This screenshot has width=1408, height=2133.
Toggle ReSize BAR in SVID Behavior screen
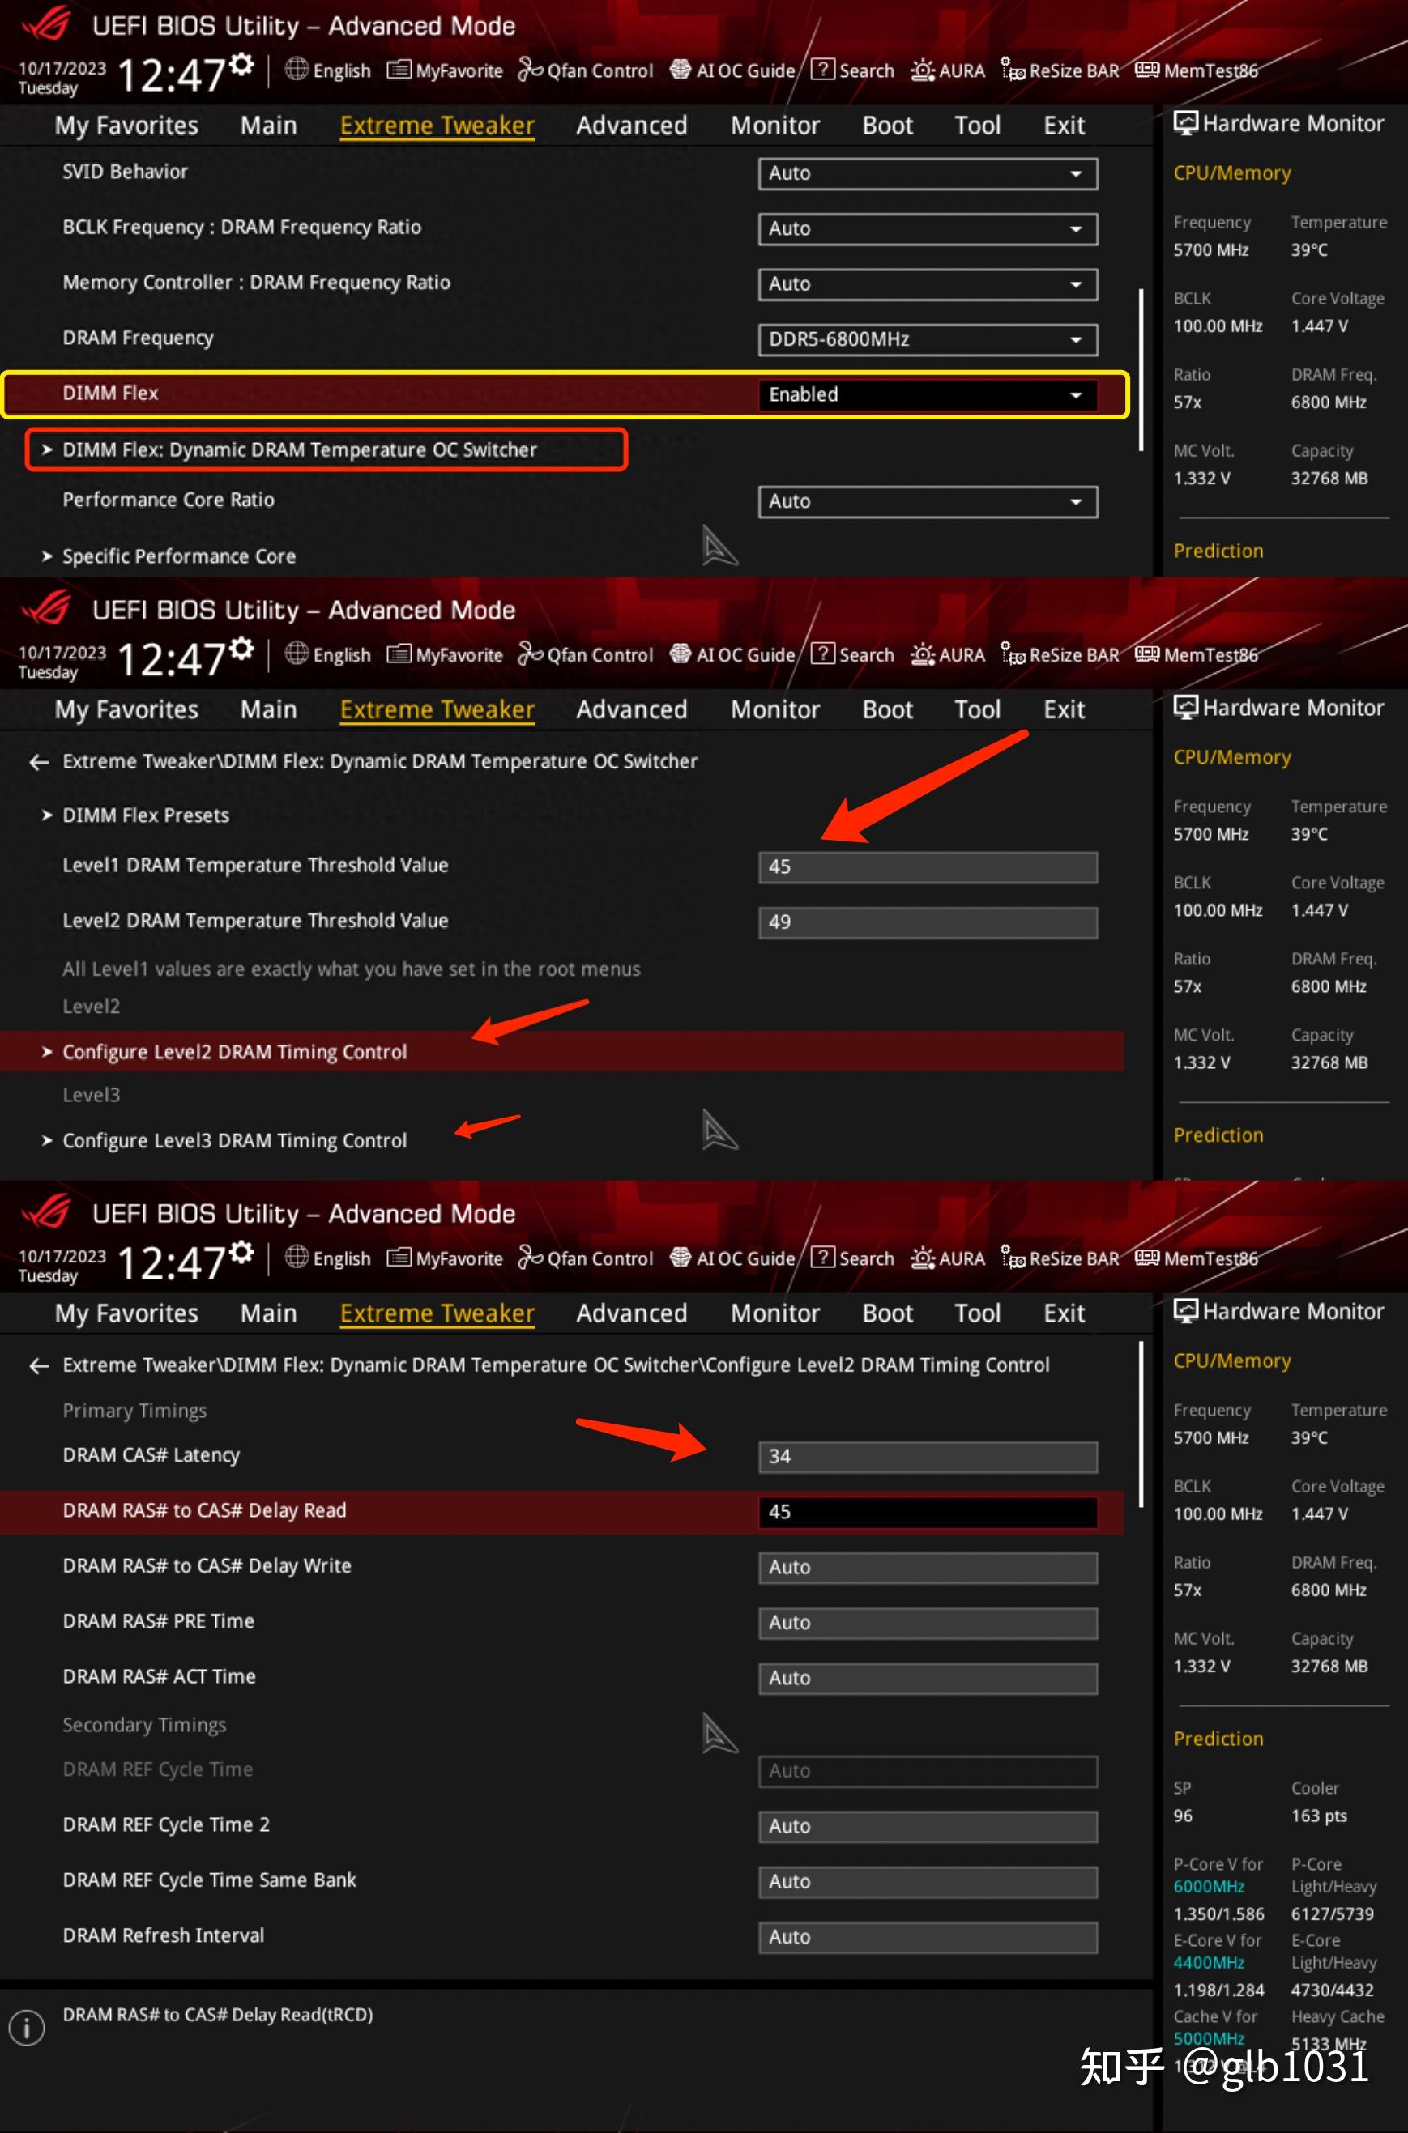[x=1060, y=70]
